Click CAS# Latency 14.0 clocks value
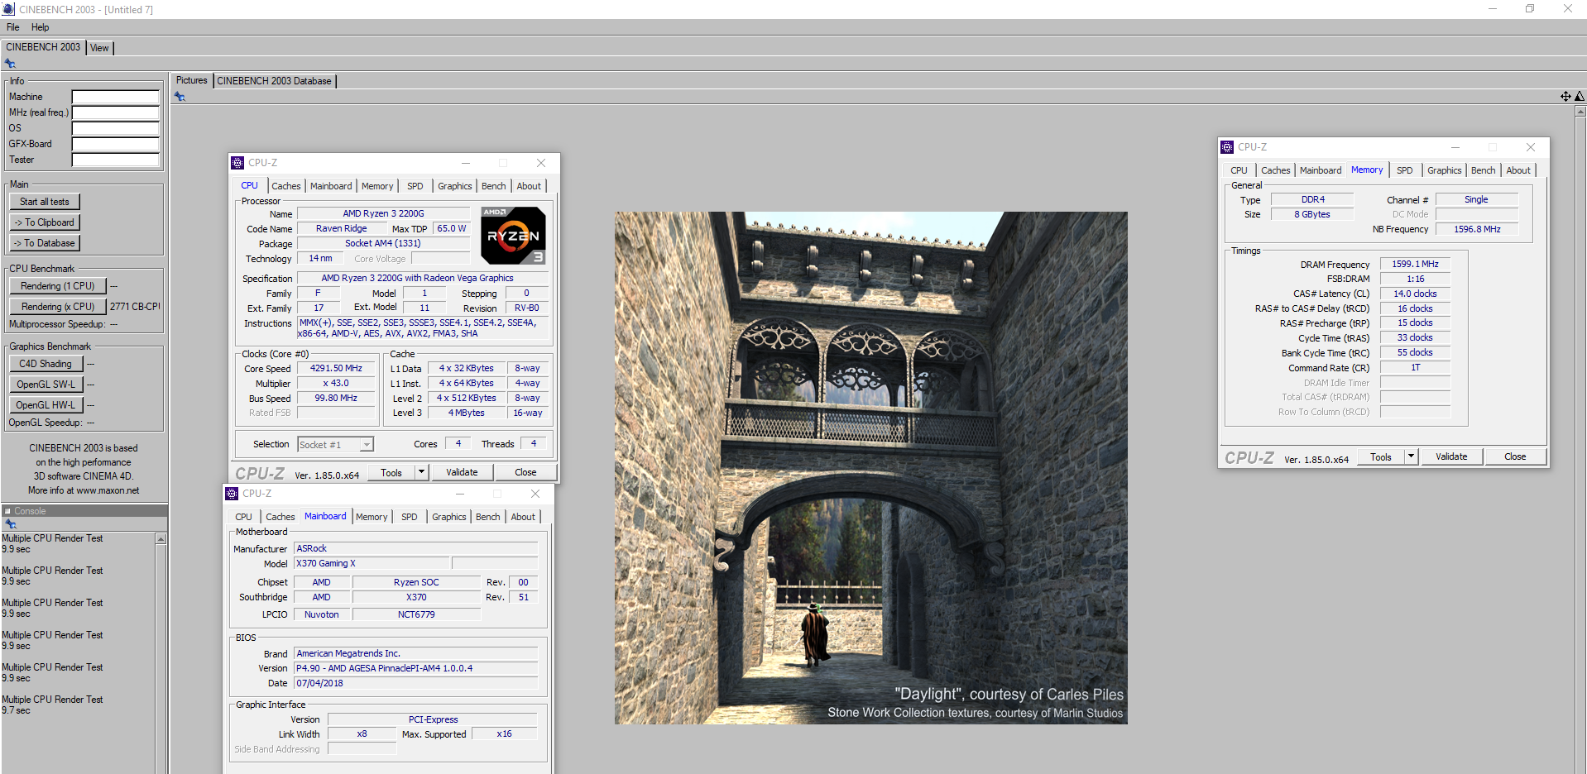The image size is (1587, 774). tap(1415, 294)
